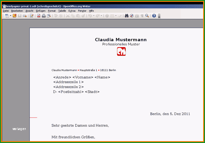The image size is (205, 143).
Task: Click the Cut scissors icon
Action: click(68, 16)
